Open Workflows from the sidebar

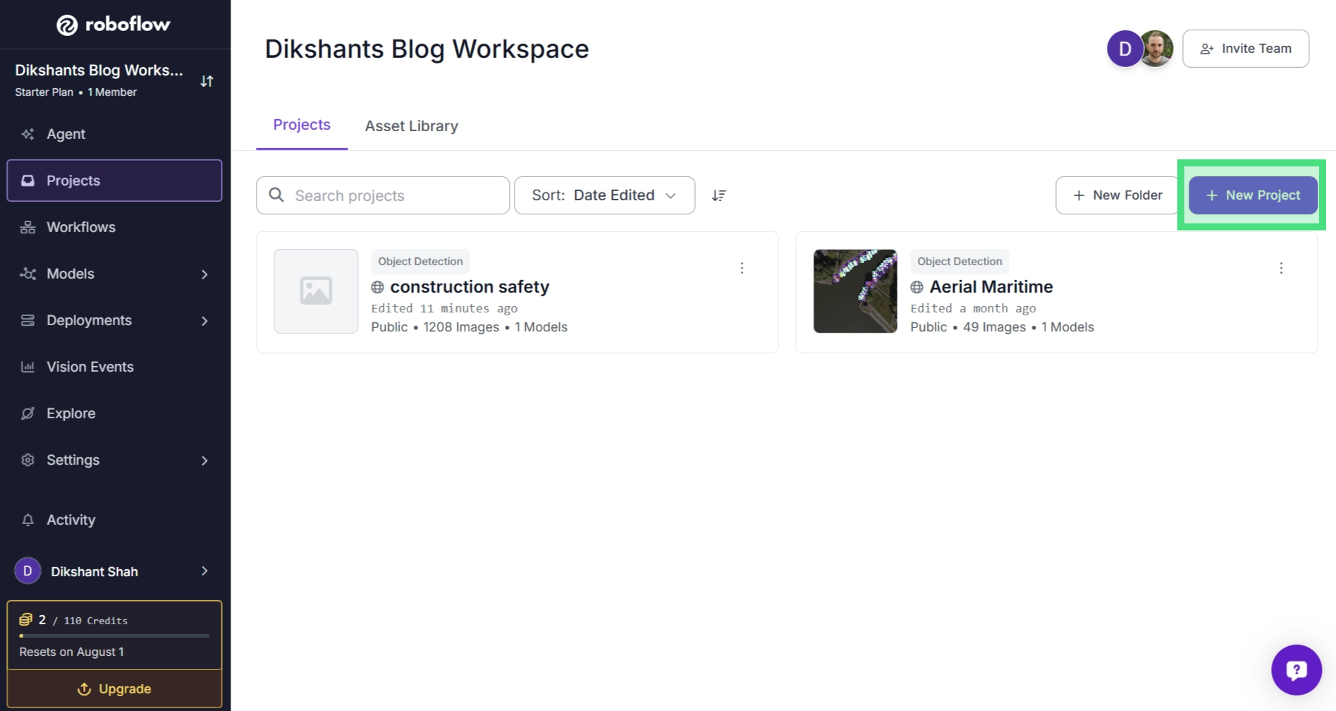114,227
